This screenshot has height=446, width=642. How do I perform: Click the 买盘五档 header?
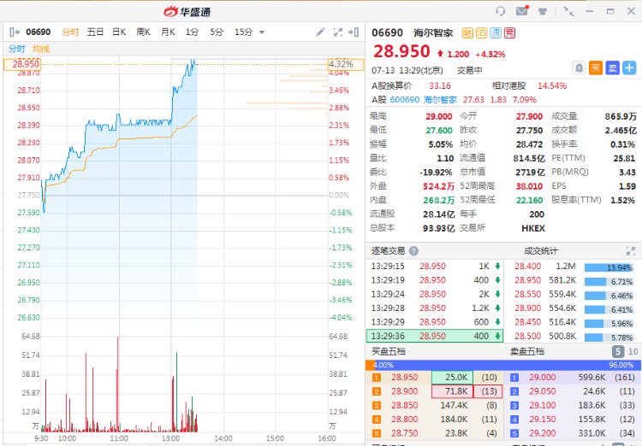(389, 351)
